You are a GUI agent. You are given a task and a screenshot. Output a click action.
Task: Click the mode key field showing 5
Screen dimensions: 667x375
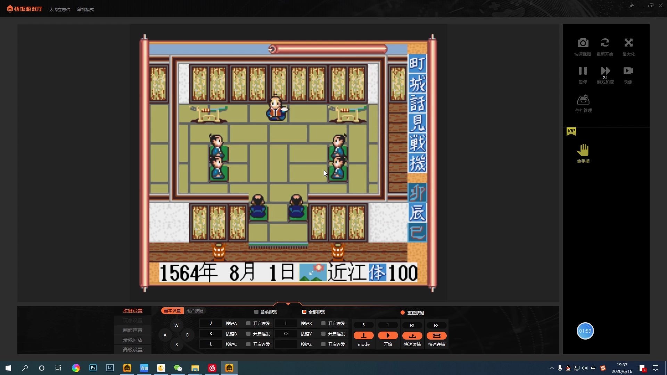pos(364,325)
